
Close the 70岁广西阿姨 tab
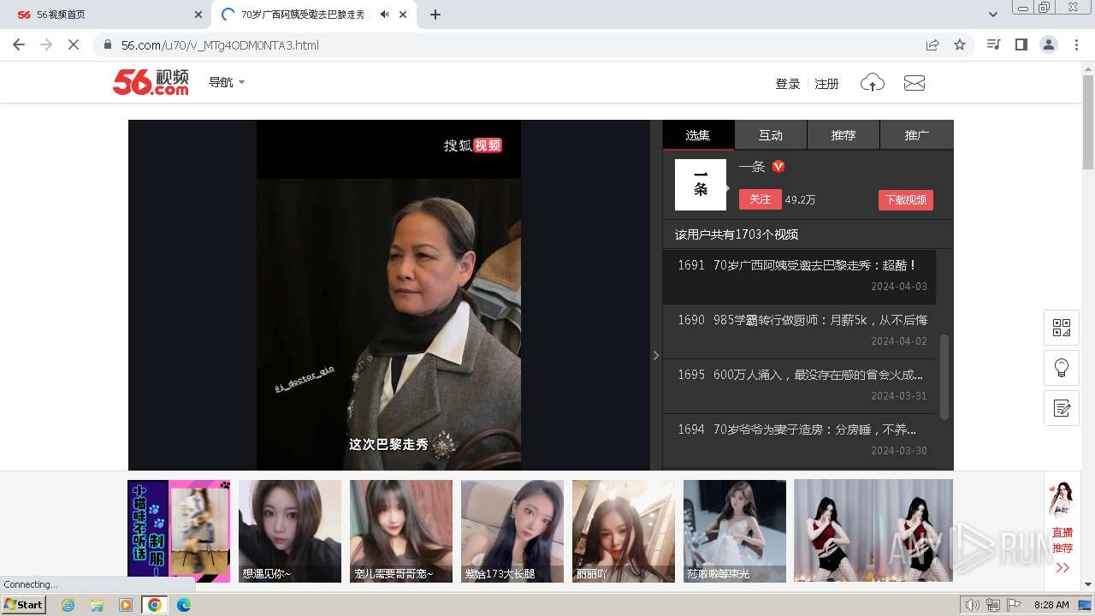coord(405,15)
